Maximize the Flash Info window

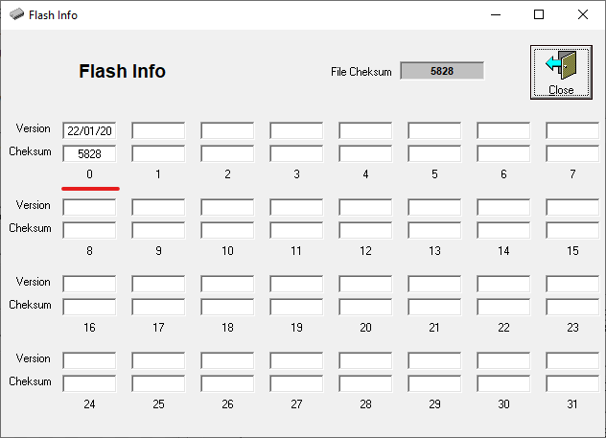[539, 15]
